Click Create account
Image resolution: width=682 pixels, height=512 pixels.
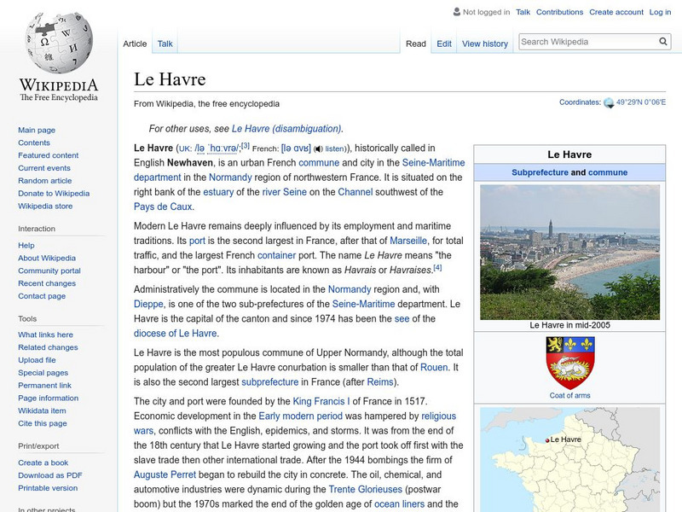[616, 12]
